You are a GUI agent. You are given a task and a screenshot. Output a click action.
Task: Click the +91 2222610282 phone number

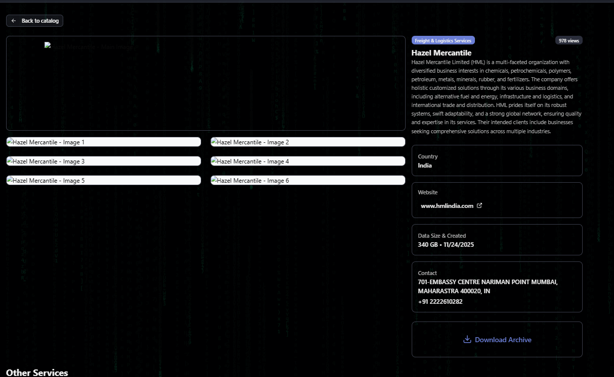click(x=440, y=302)
